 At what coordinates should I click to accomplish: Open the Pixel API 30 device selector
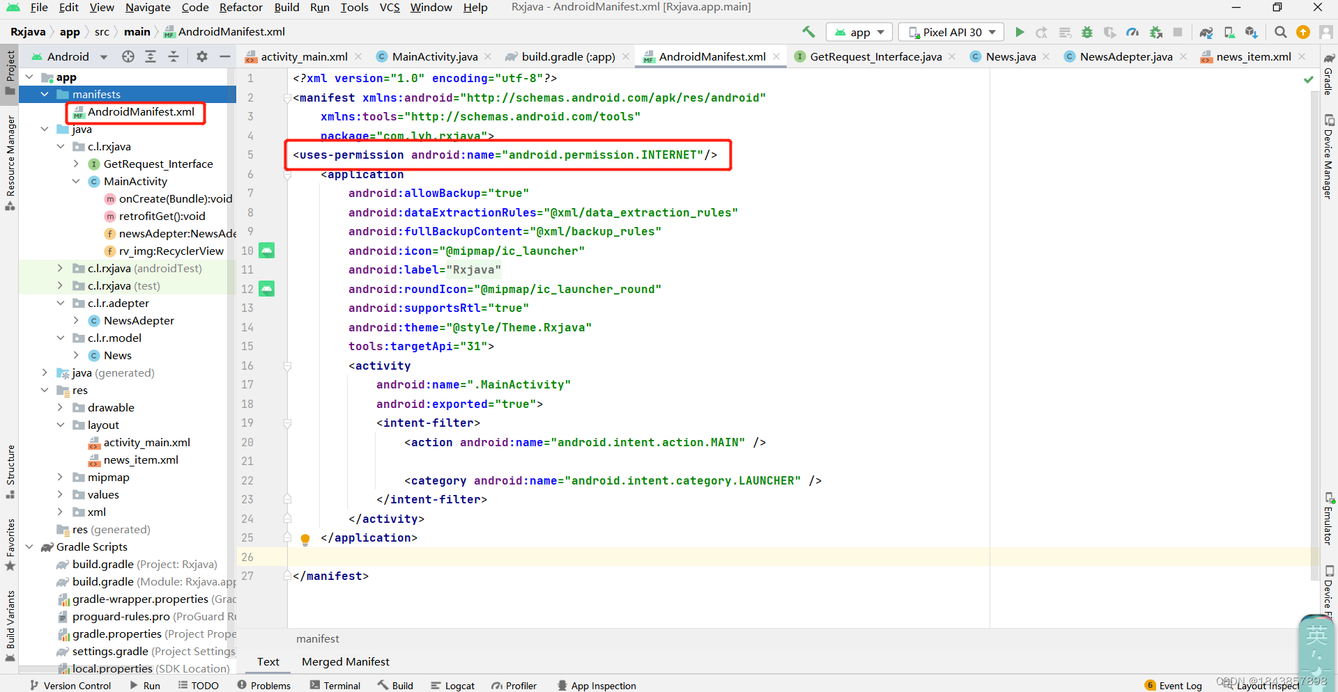[950, 32]
